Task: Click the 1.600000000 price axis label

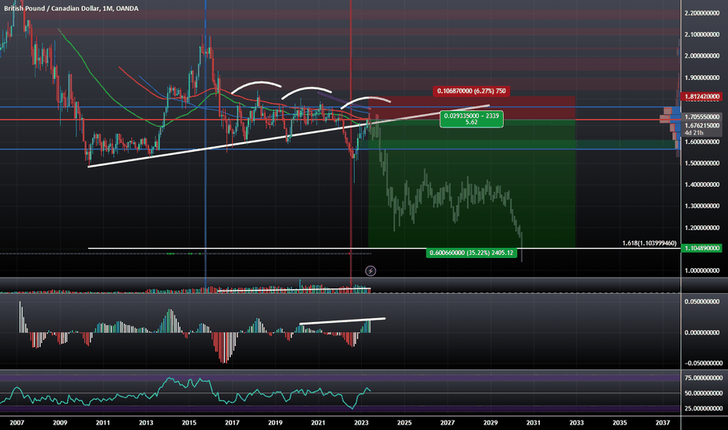Action: coord(701,142)
